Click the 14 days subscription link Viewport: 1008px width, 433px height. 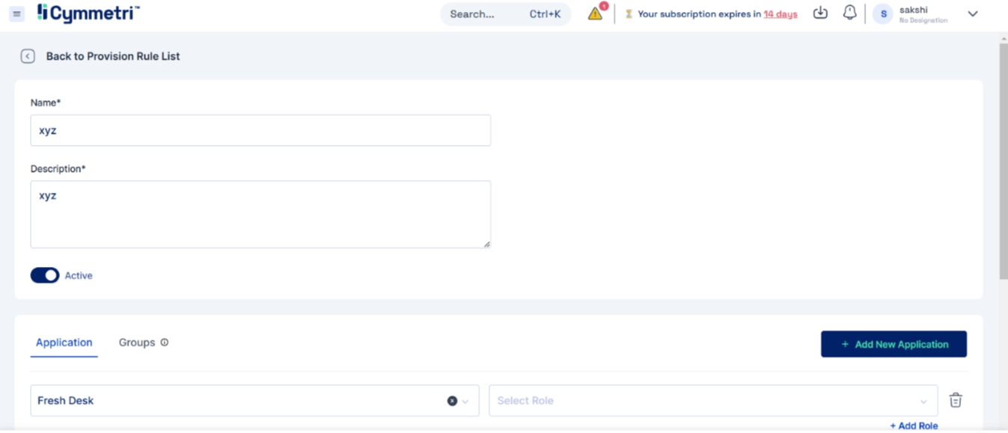pos(780,14)
